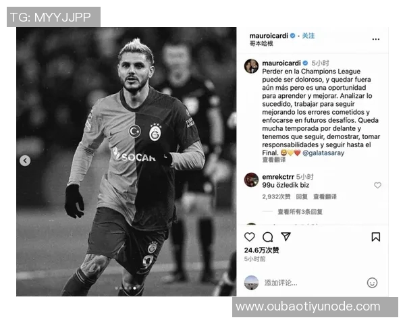Screen dimensions: 405x324
Task: Open the @galatasaray mention link
Action: [x=323, y=153]
